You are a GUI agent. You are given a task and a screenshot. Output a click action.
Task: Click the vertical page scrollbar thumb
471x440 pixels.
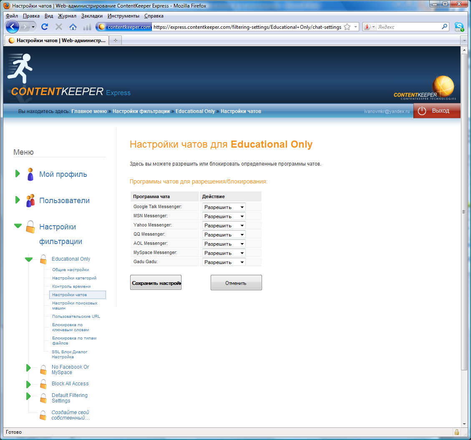[464, 212]
